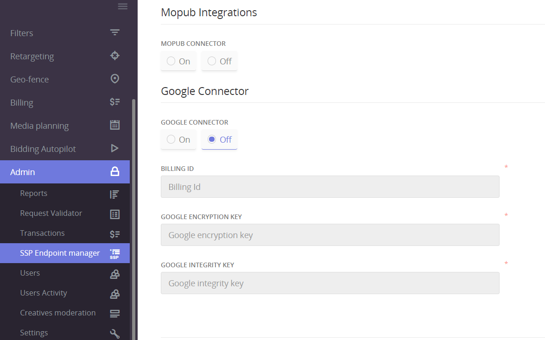The width and height of the screenshot is (545, 340).
Task: Navigate to Media planning
Action: [65, 126]
